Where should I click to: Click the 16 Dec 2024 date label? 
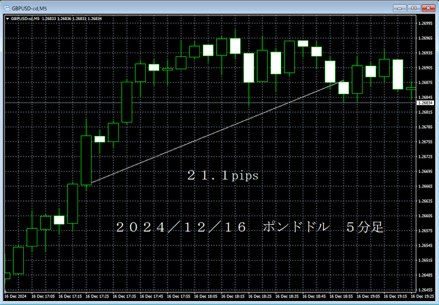pos(15,296)
